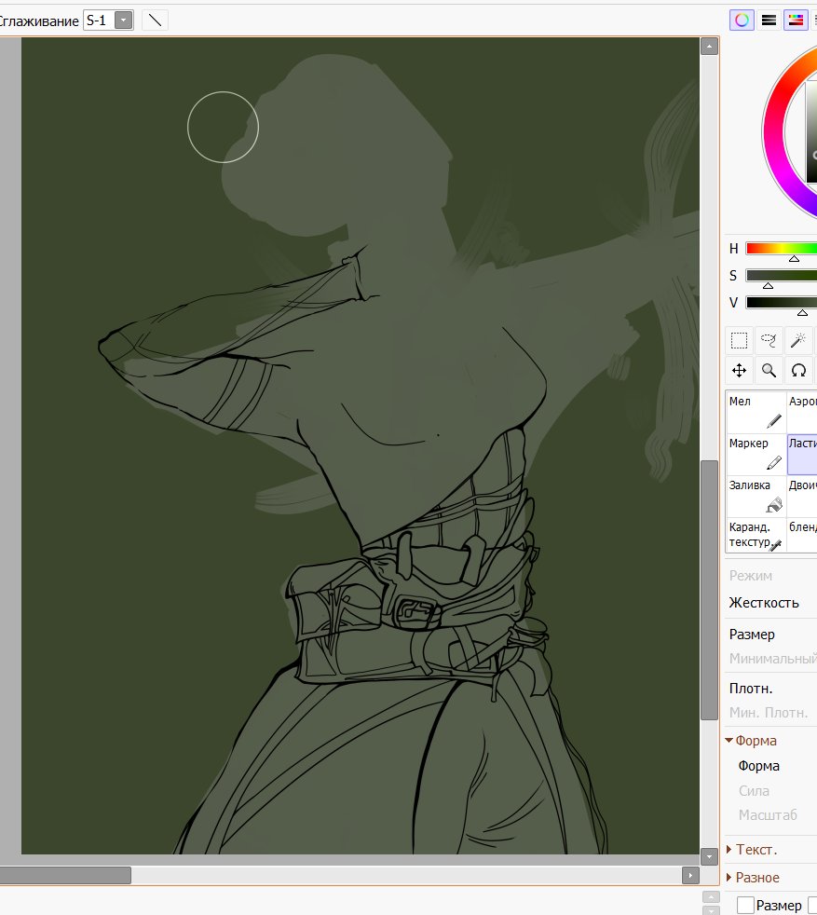
Task: Click the Сила setting label
Action: point(754,791)
